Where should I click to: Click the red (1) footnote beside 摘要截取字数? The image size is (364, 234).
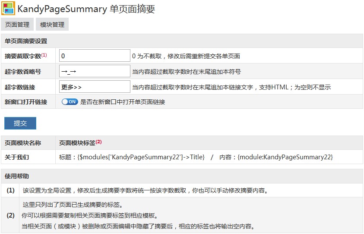(x=44, y=55)
